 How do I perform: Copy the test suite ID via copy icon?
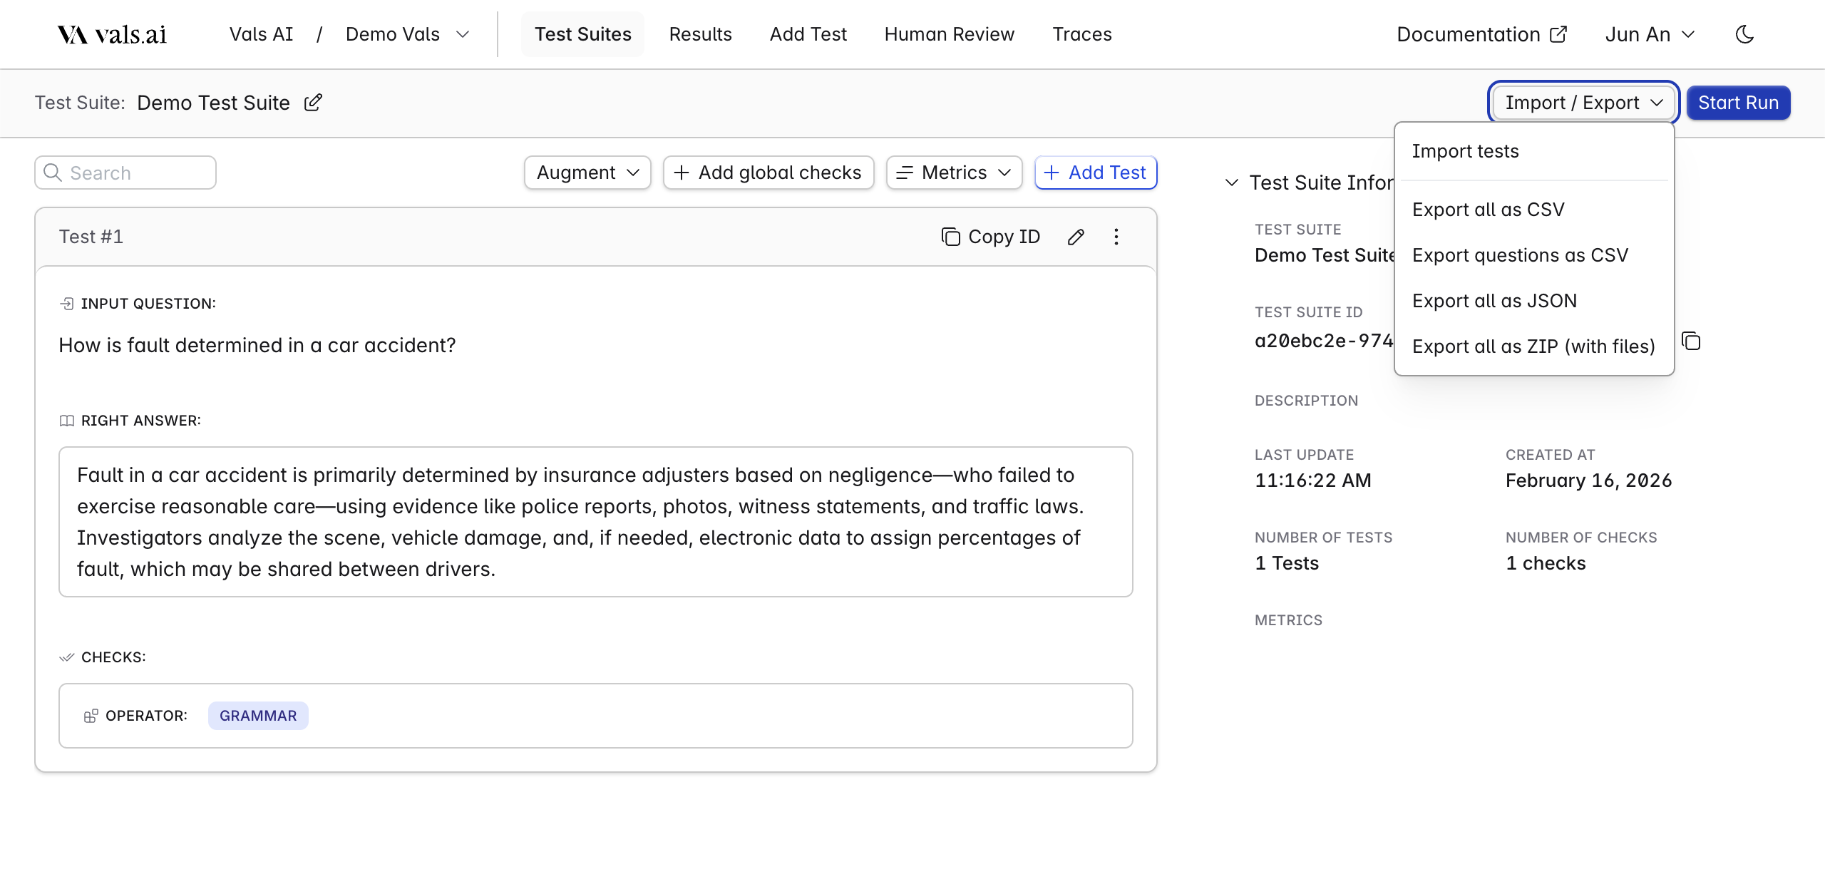[1691, 341]
